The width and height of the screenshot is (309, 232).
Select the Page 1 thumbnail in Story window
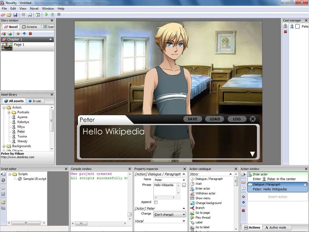tap(7, 47)
